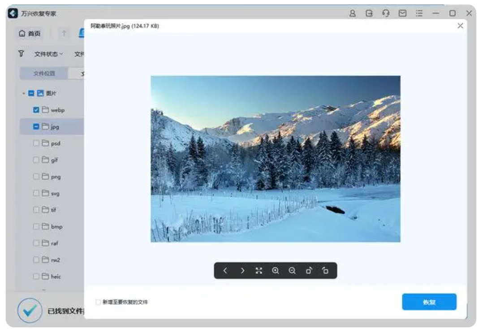The height and width of the screenshot is (329, 487).
Task: Zoom out of the preview image
Action: [292, 271]
